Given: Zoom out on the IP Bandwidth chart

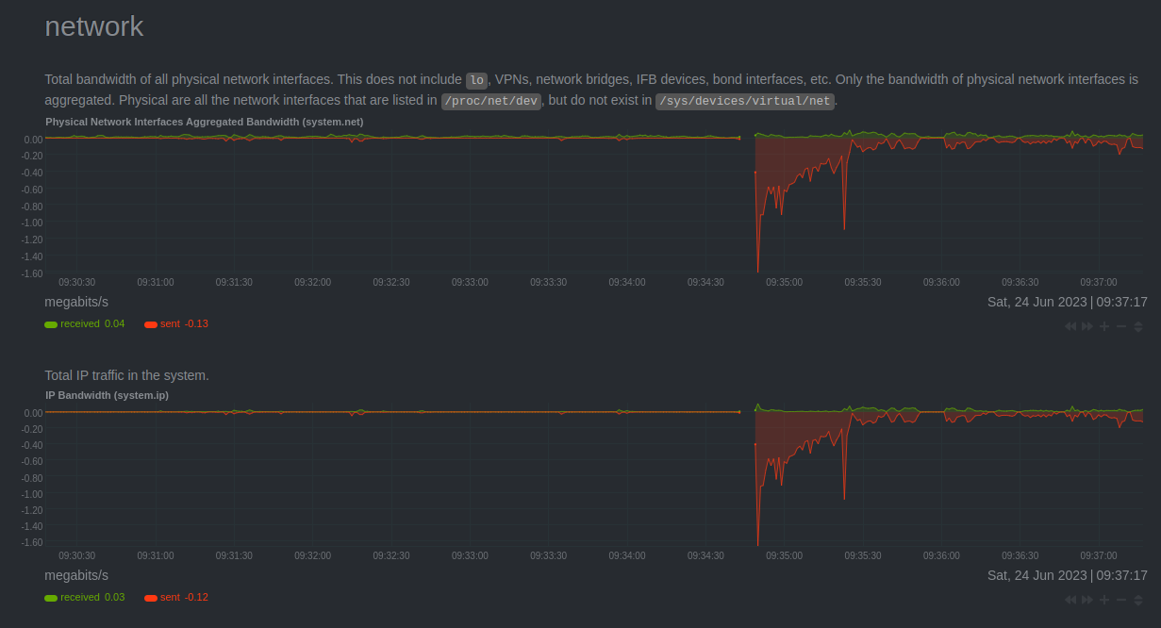Looking at the screenshot, I should pos(1121,600).
